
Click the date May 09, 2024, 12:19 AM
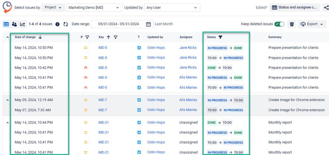point(34,100)
